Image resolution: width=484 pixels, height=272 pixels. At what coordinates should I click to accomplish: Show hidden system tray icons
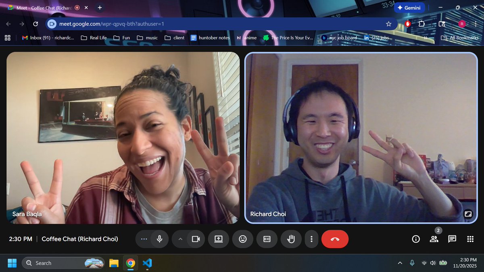(x=400, y=263)
